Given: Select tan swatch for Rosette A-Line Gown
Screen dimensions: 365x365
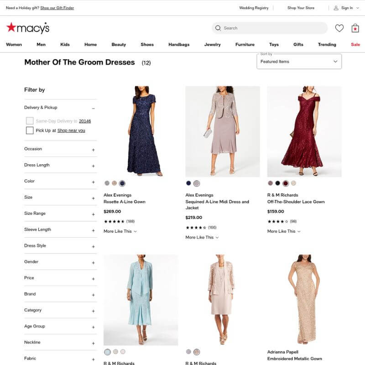Looking at the screenshot, I should 115,183.
